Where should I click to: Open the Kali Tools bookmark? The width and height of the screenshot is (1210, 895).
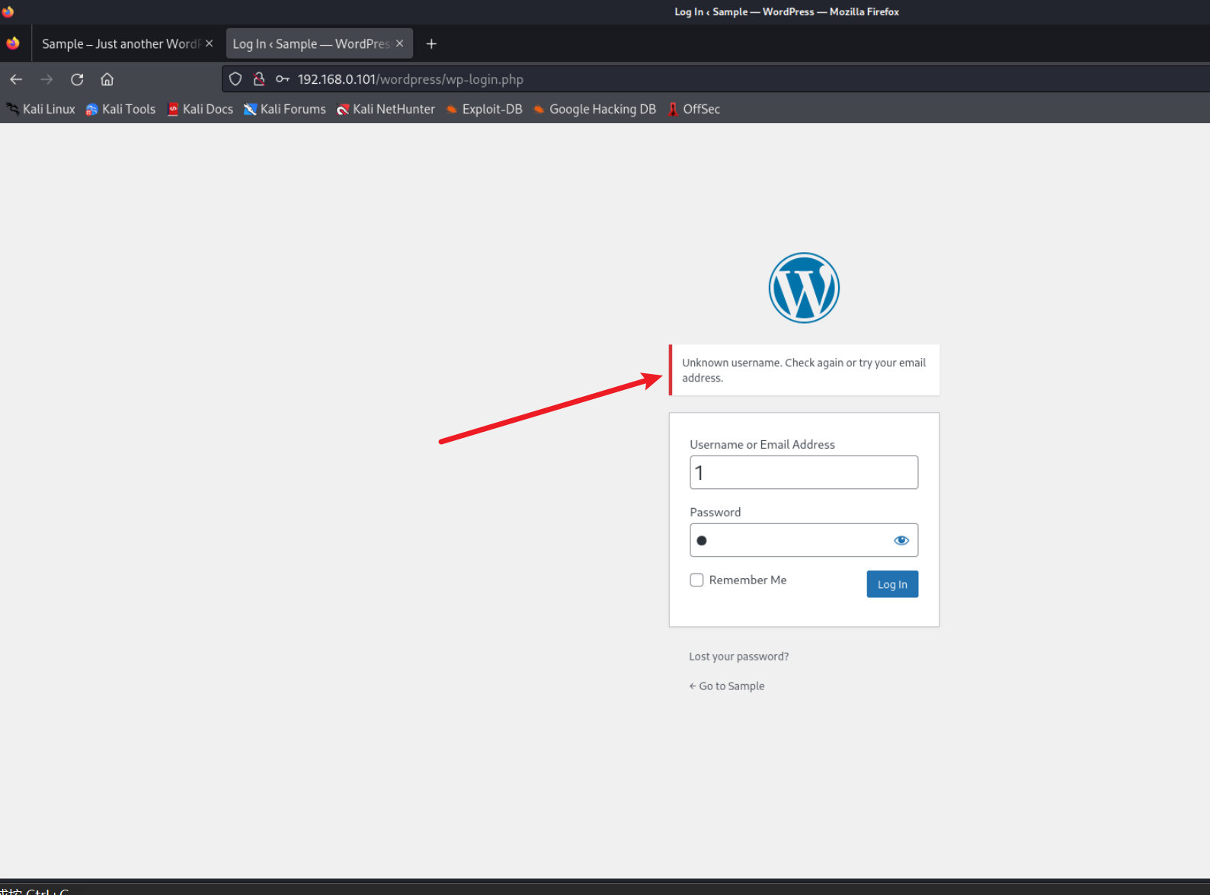[120, 109]
